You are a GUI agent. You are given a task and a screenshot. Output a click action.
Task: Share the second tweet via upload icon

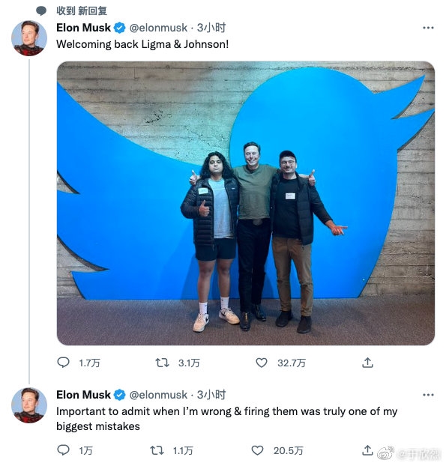367,450
